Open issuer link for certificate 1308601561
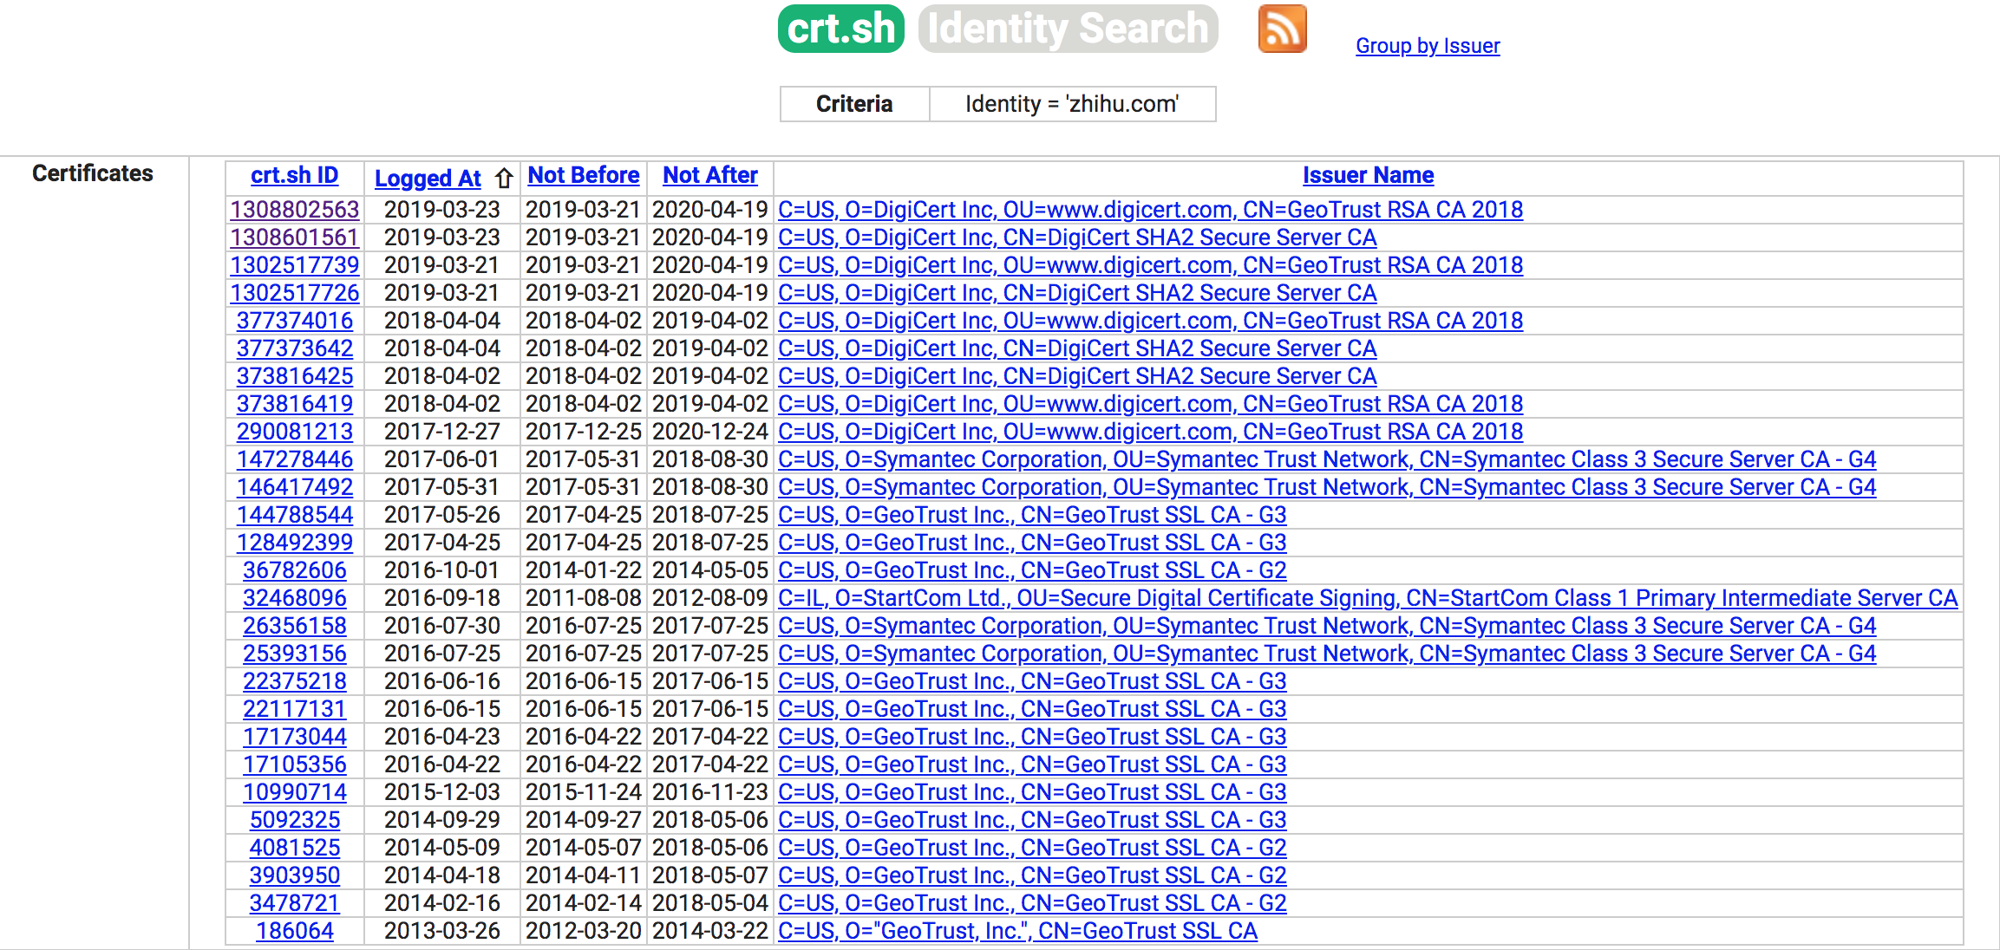Screen dimensions: 2000x950 pos(1076,237)
